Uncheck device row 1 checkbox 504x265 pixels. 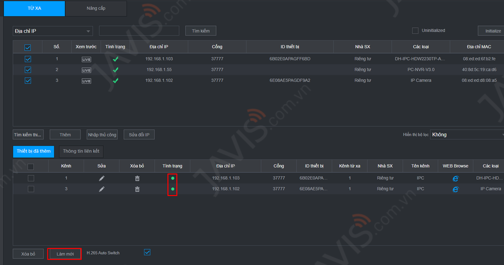click(28, 59)
